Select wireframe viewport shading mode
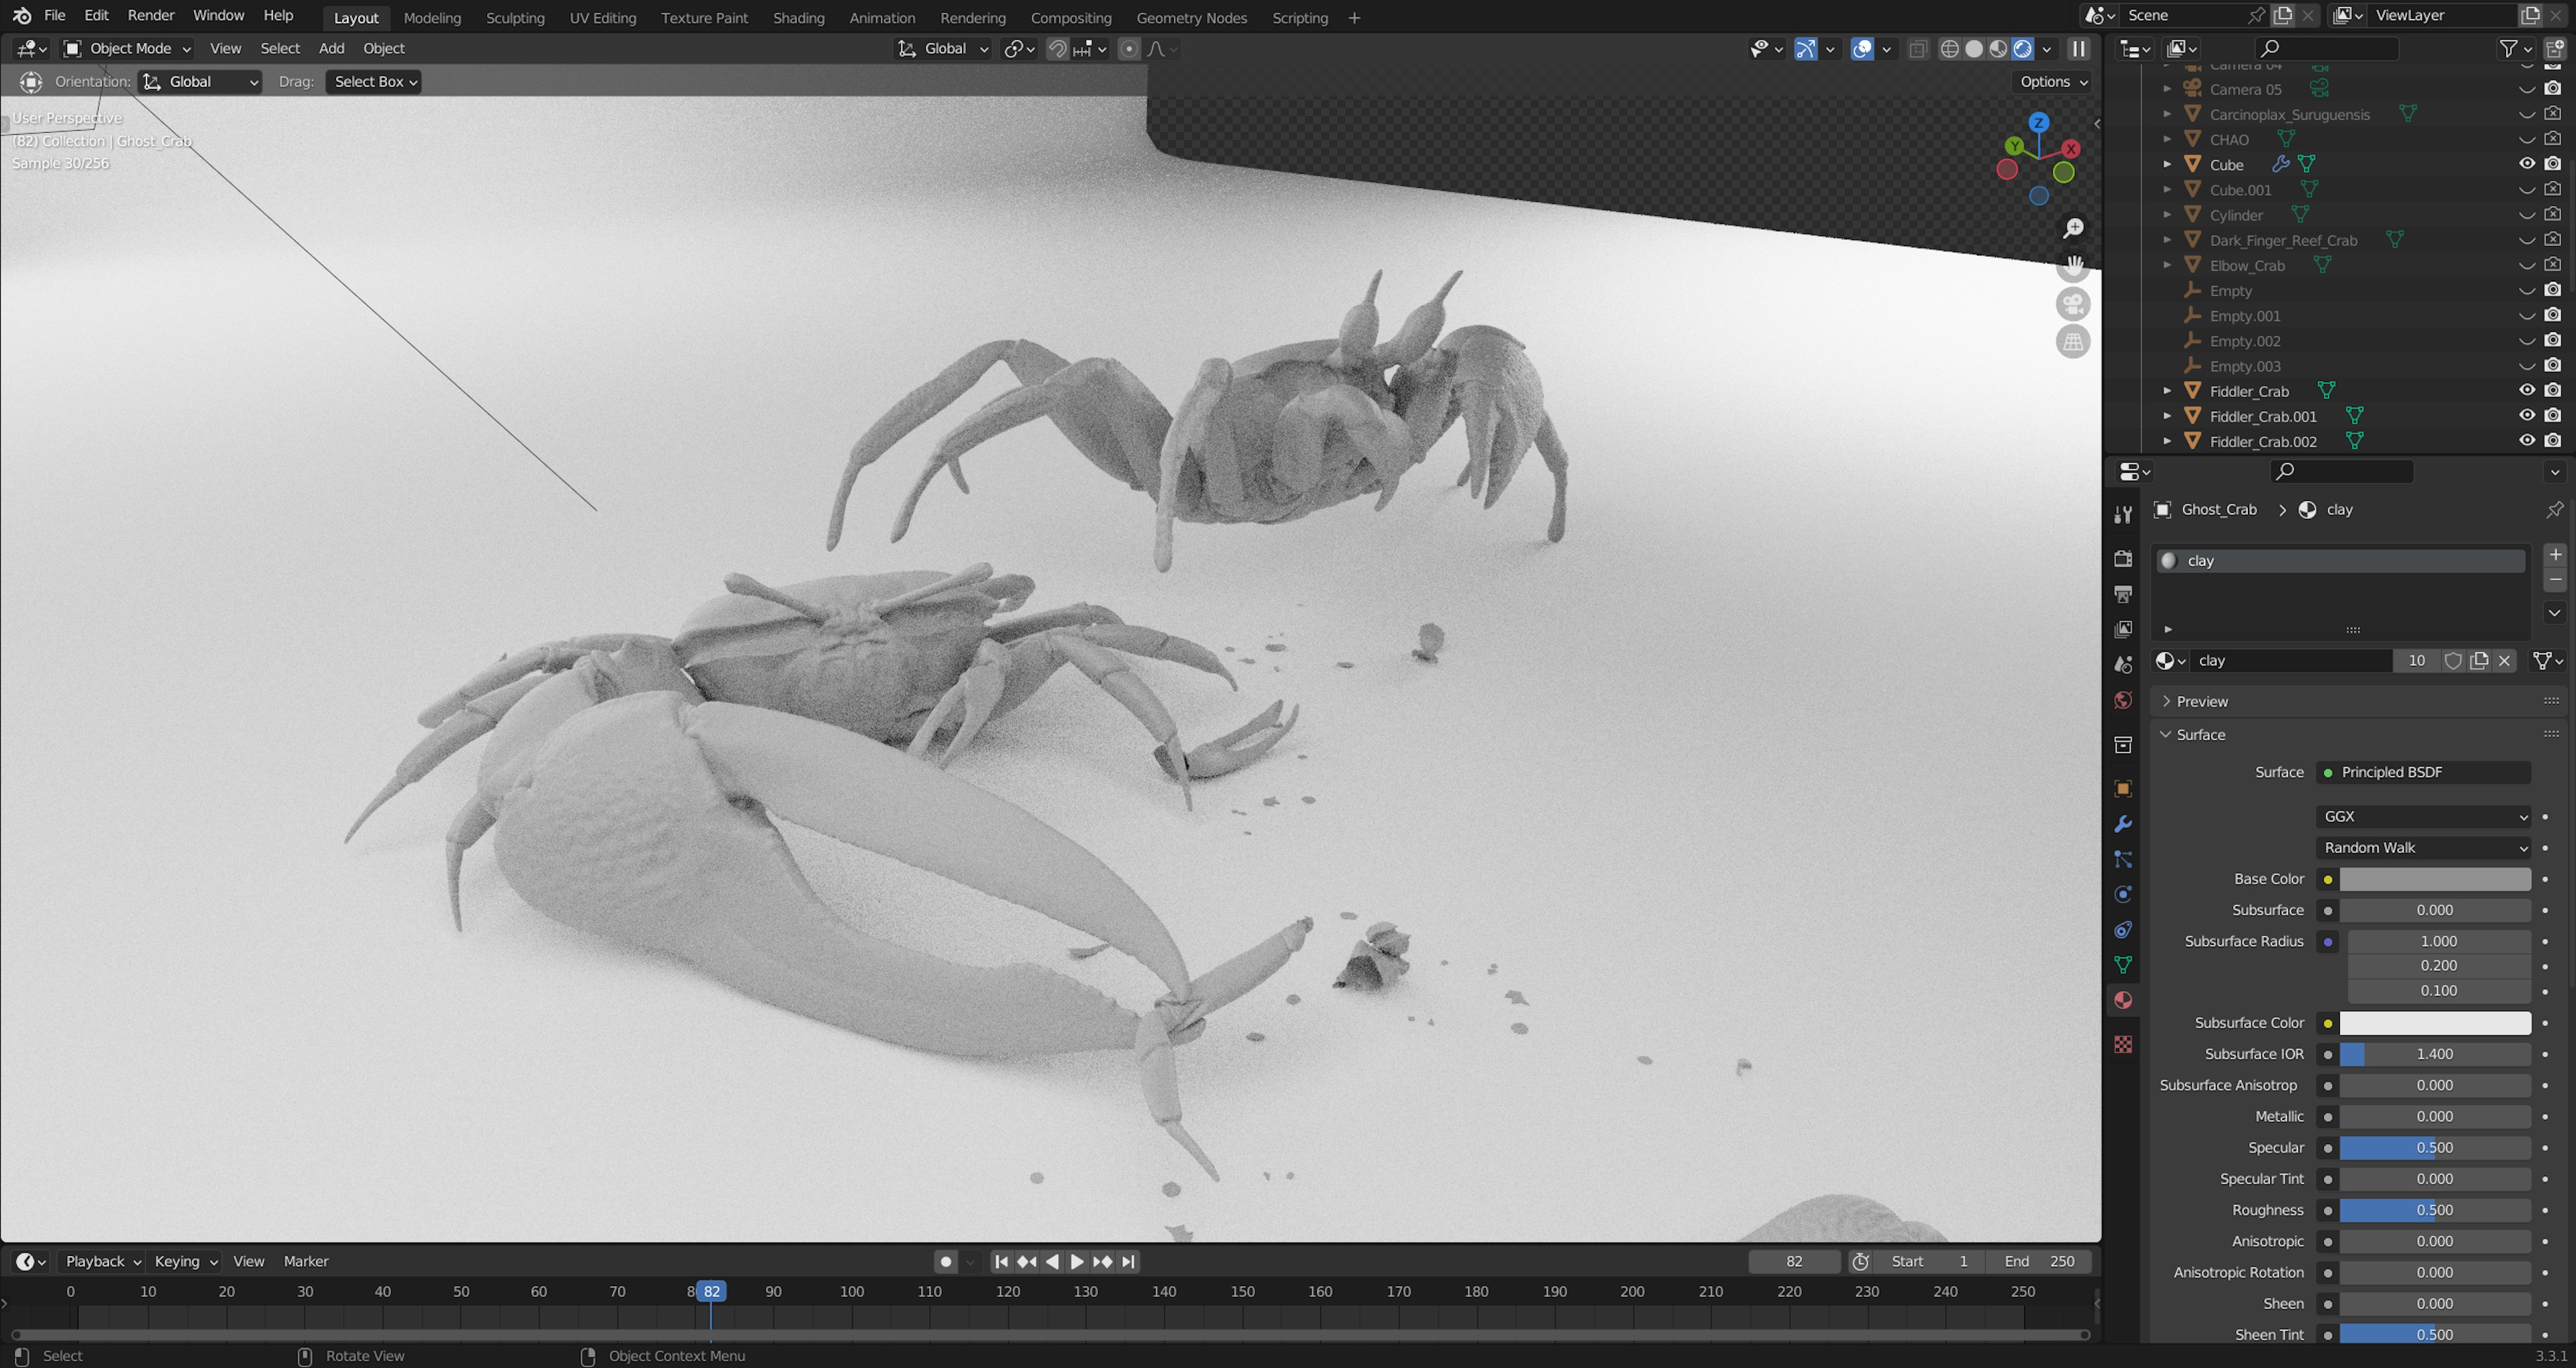This screenshot has height=1368, width=2576. [1949, 49]
